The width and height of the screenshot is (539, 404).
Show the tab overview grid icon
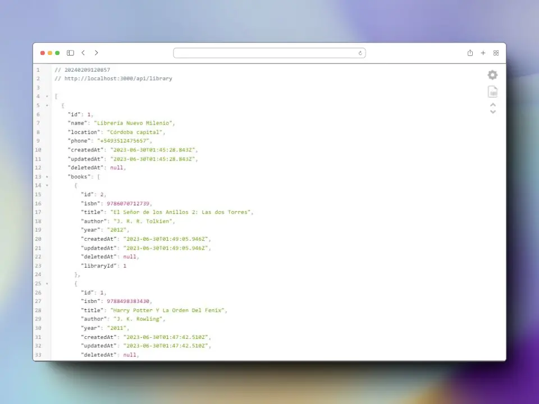pos(496,53)
